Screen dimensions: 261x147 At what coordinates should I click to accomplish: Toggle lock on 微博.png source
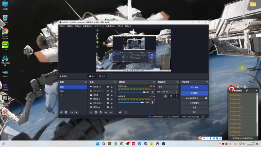(112, 107)
